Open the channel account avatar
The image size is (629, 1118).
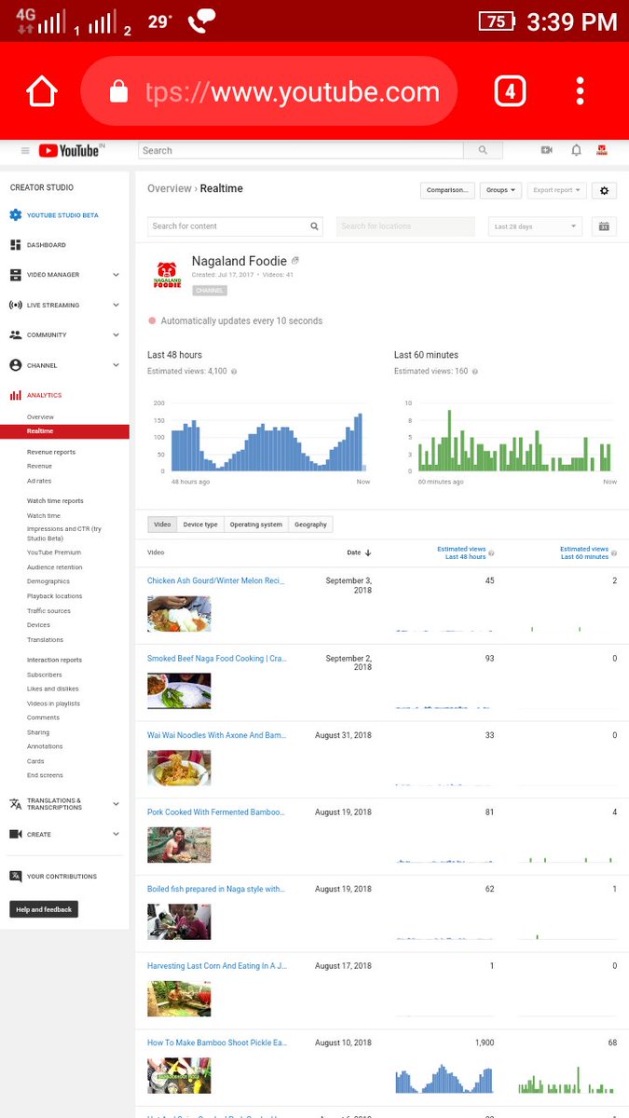pos(603,150)
